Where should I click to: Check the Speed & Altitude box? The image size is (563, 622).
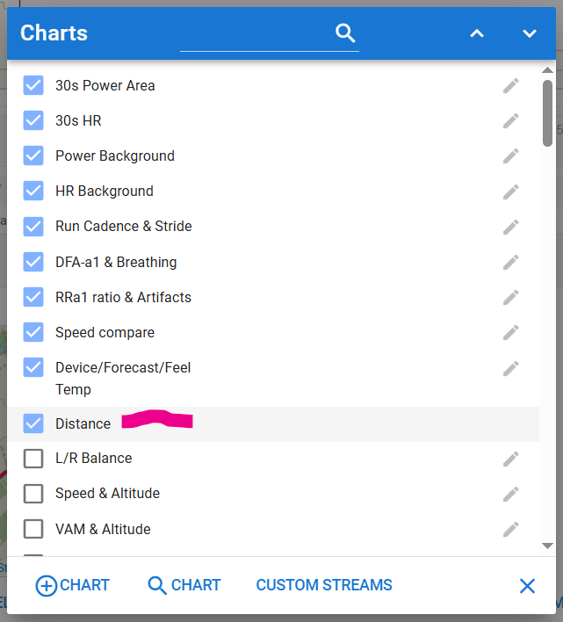(x=33, y=494)
